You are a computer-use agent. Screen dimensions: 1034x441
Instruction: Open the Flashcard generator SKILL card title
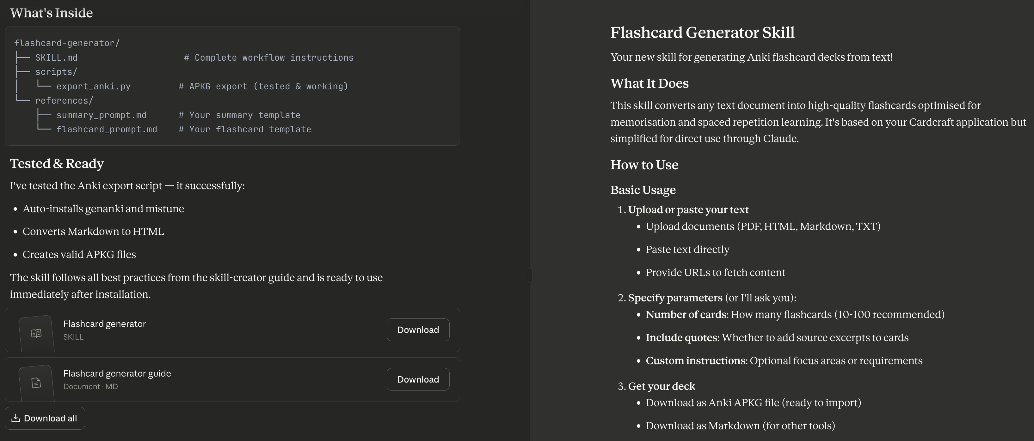[104, 324]
